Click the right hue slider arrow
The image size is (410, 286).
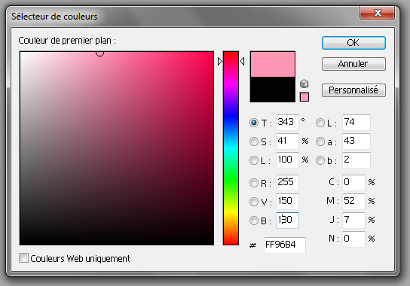coord(242,62)
